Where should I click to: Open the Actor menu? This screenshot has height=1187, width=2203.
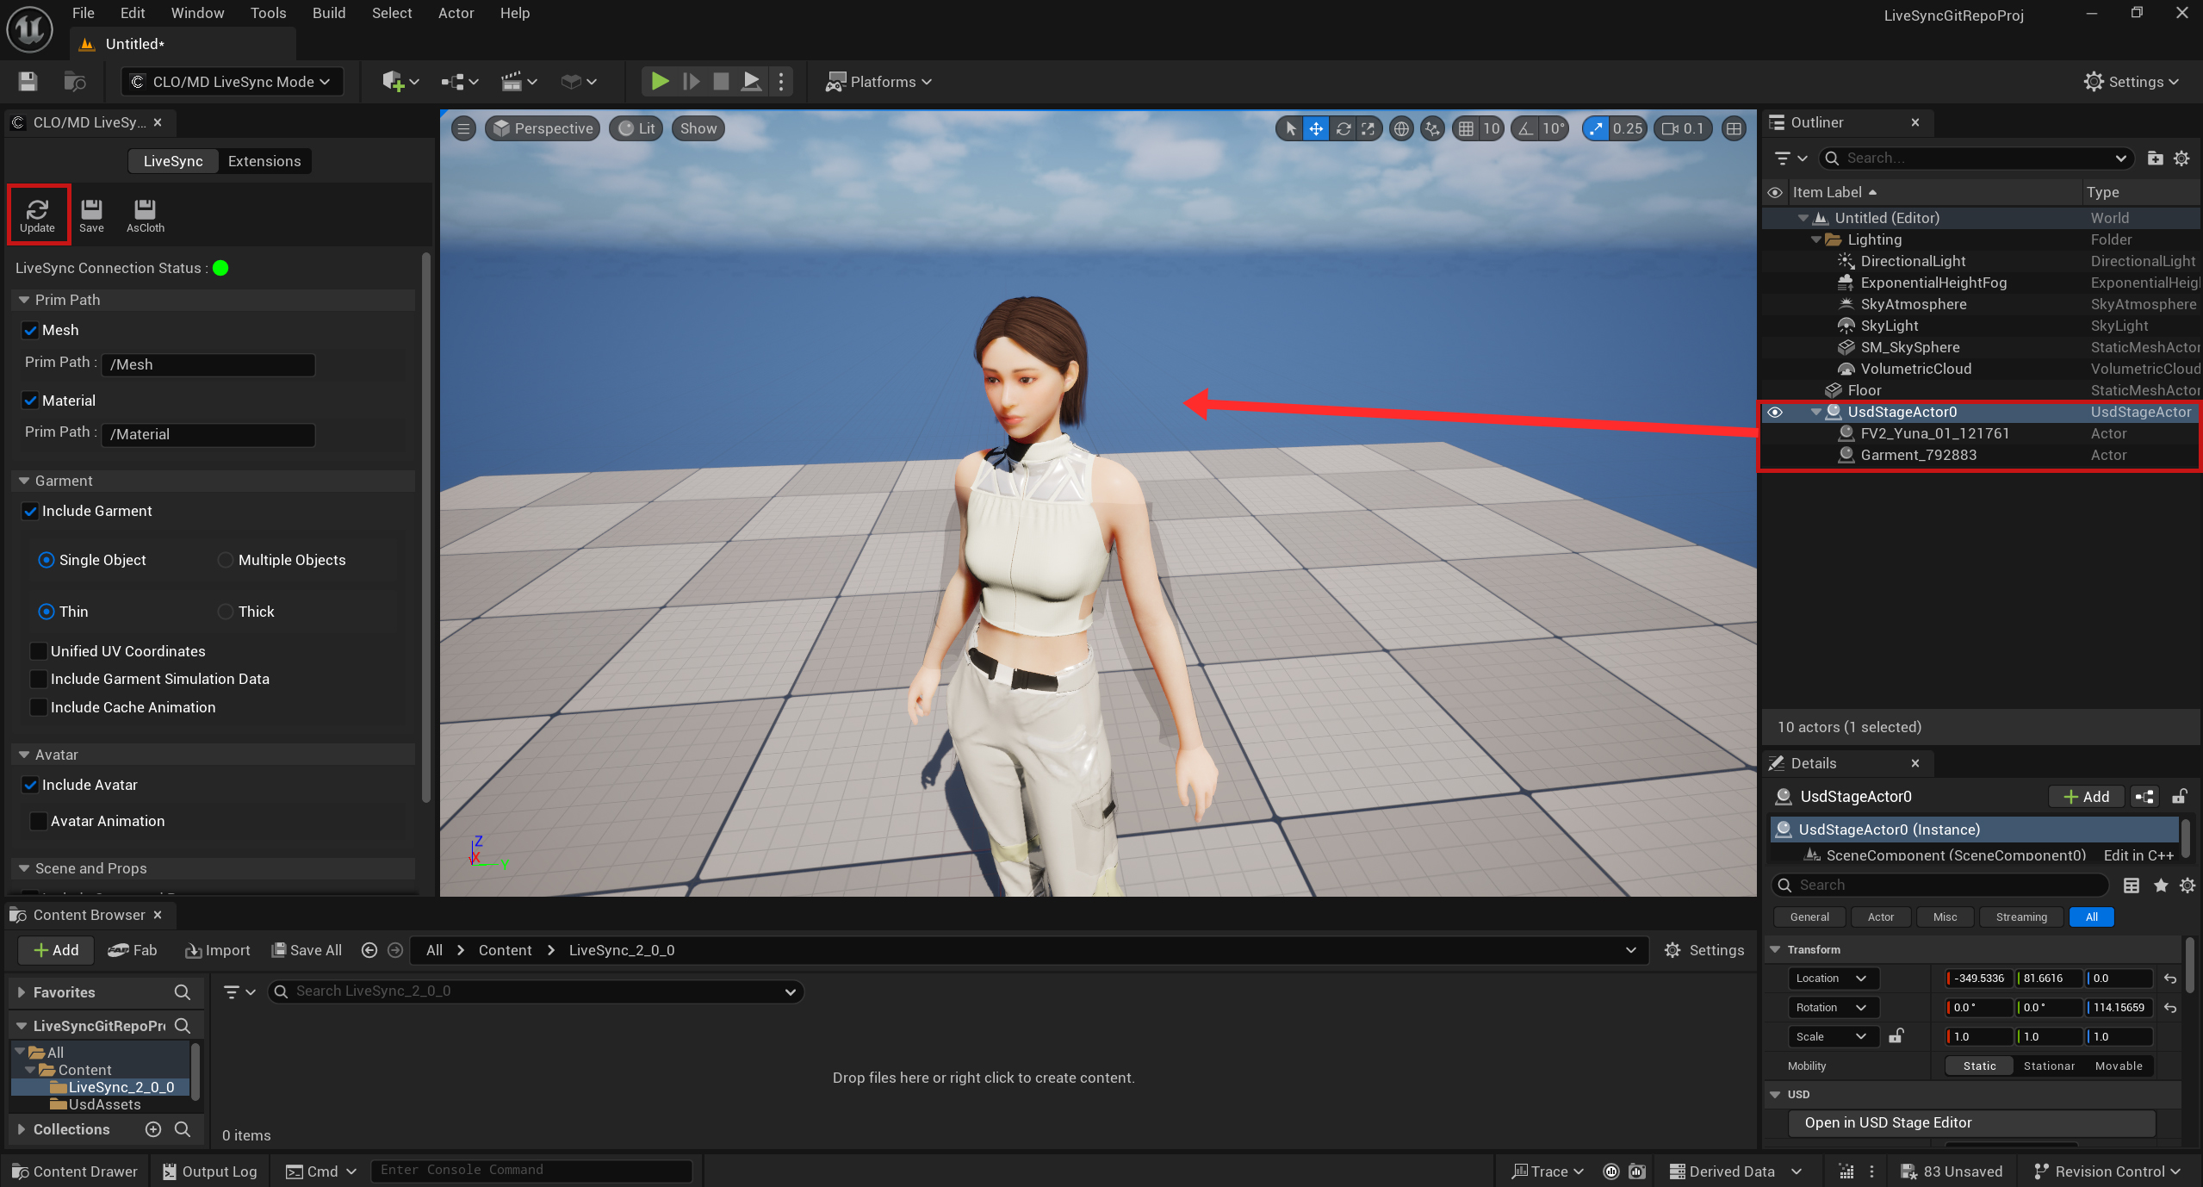[456, 13]
